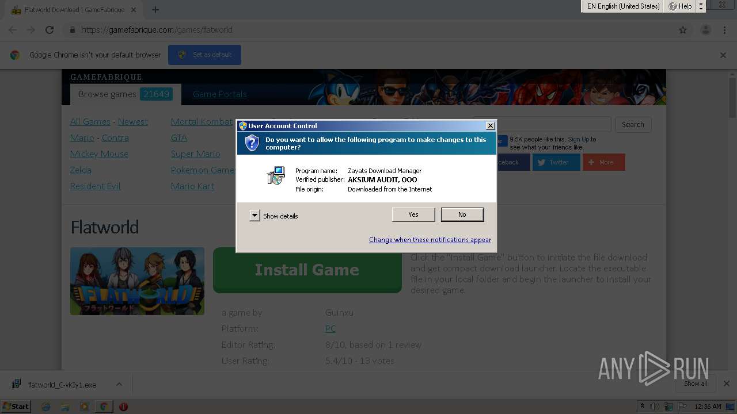Open the Game Portals tab
Screen dimensions: 737x414
point(220,94)
